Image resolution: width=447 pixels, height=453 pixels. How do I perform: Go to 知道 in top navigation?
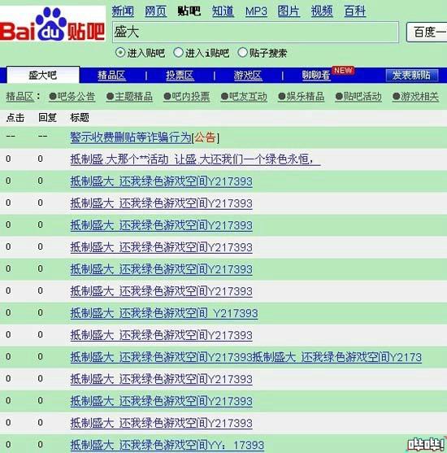[223, 11]
